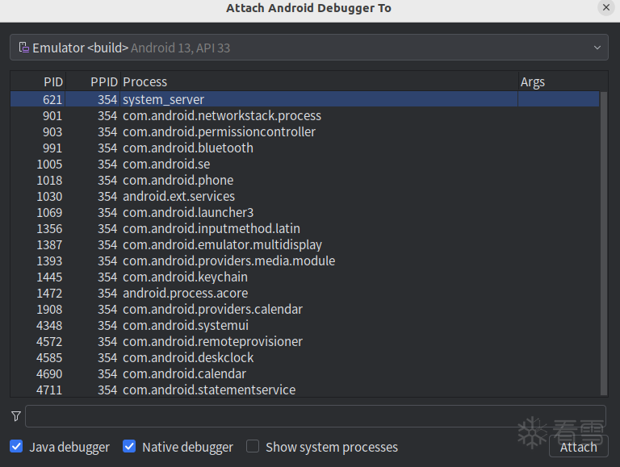Sort by the PID column header

52,81
